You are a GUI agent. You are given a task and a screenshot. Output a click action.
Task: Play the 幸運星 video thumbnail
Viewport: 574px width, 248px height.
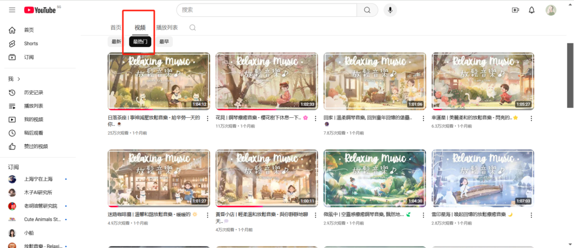click(483, 81)
